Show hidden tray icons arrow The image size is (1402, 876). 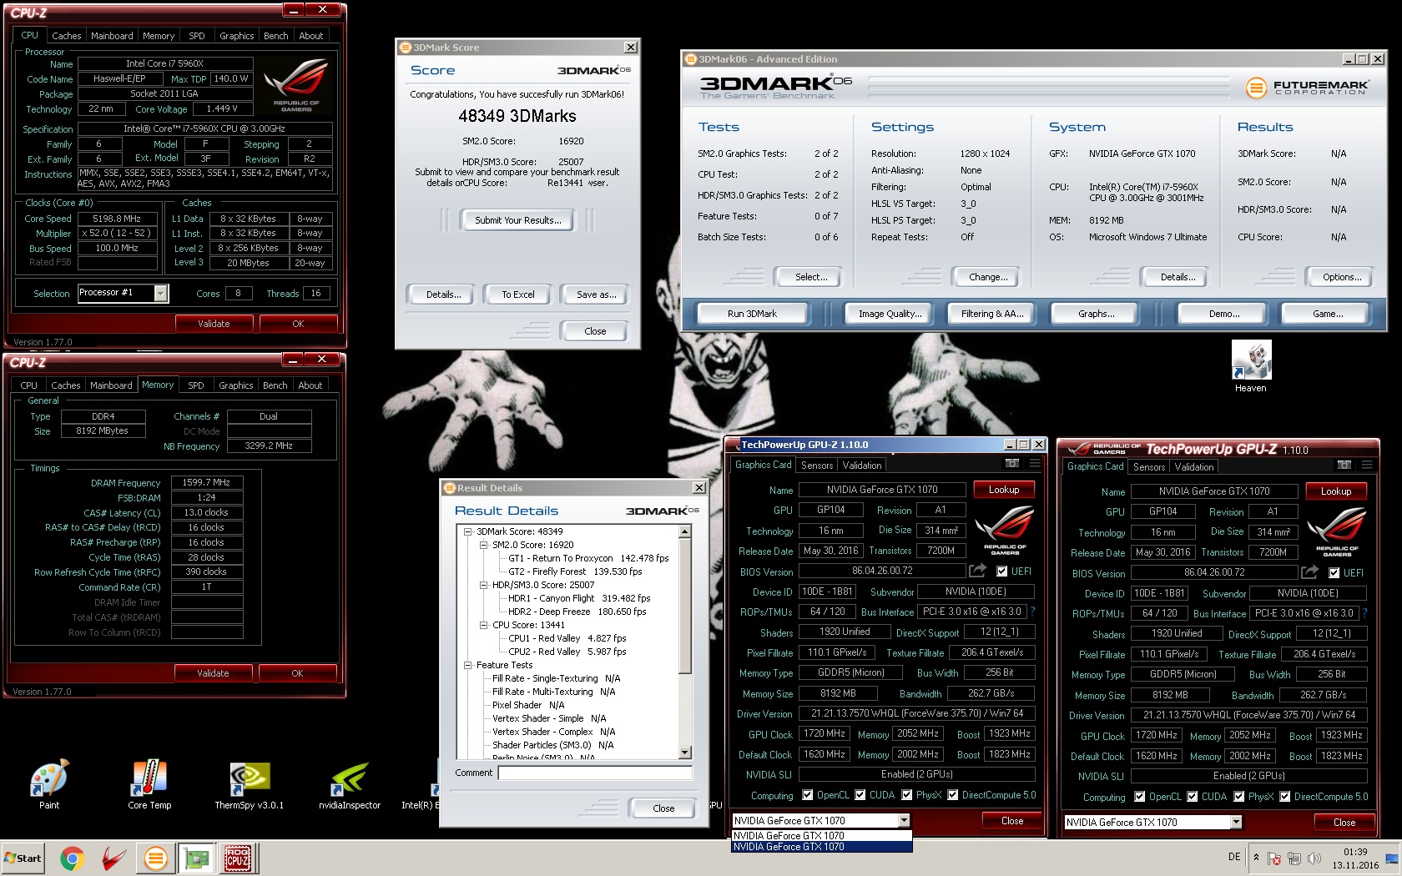coord(1256,858)
